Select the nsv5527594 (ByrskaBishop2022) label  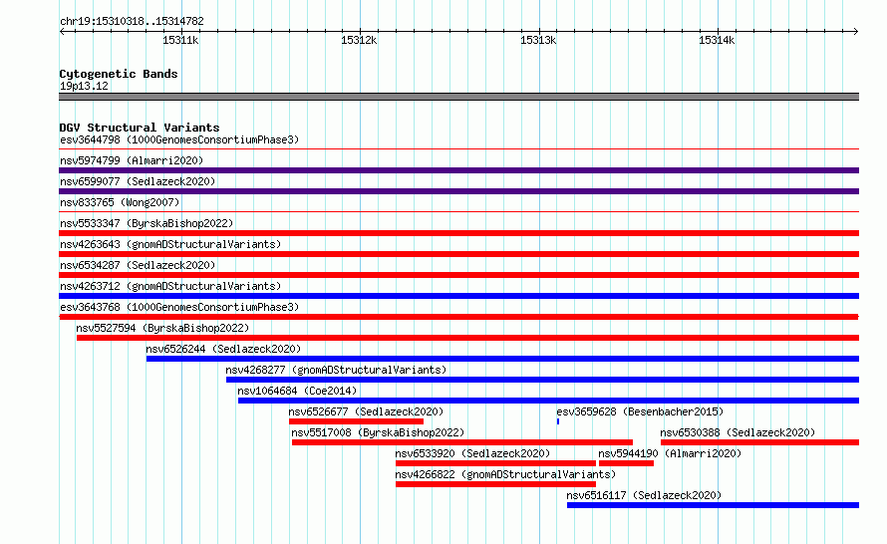pos(162,328)
